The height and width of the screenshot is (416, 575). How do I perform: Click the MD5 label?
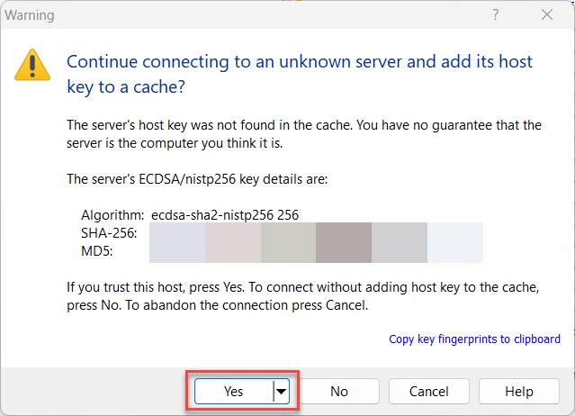[x=94, y=248]
